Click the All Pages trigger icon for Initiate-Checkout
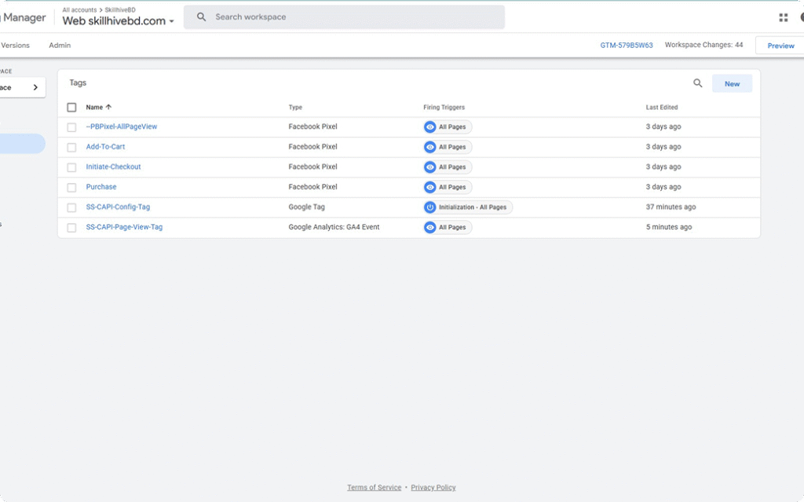The width and height of the screenshot is (804, 502). pos(429,167)
